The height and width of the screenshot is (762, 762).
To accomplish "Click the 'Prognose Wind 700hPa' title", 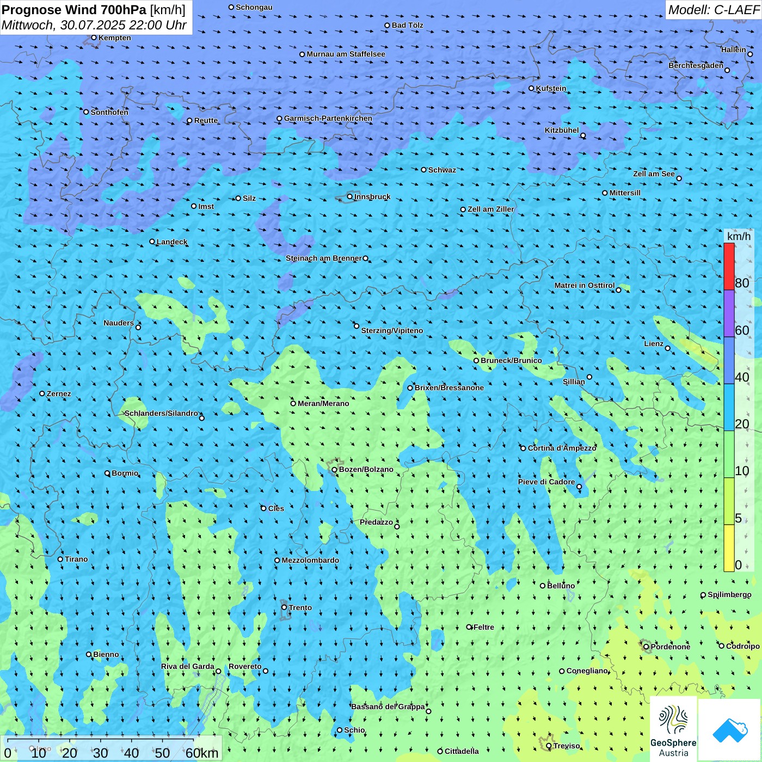I will (74, 9).
